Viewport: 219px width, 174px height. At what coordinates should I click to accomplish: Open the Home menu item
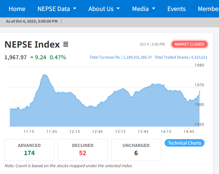click(17, 9)
